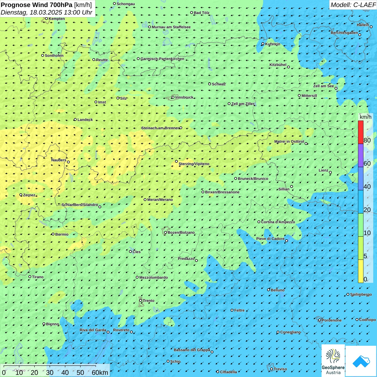Image resolution: width=377 pixels, height=377 pixels.
Task: Click the purple 60 km/h legend color
Action: [361, 156]
